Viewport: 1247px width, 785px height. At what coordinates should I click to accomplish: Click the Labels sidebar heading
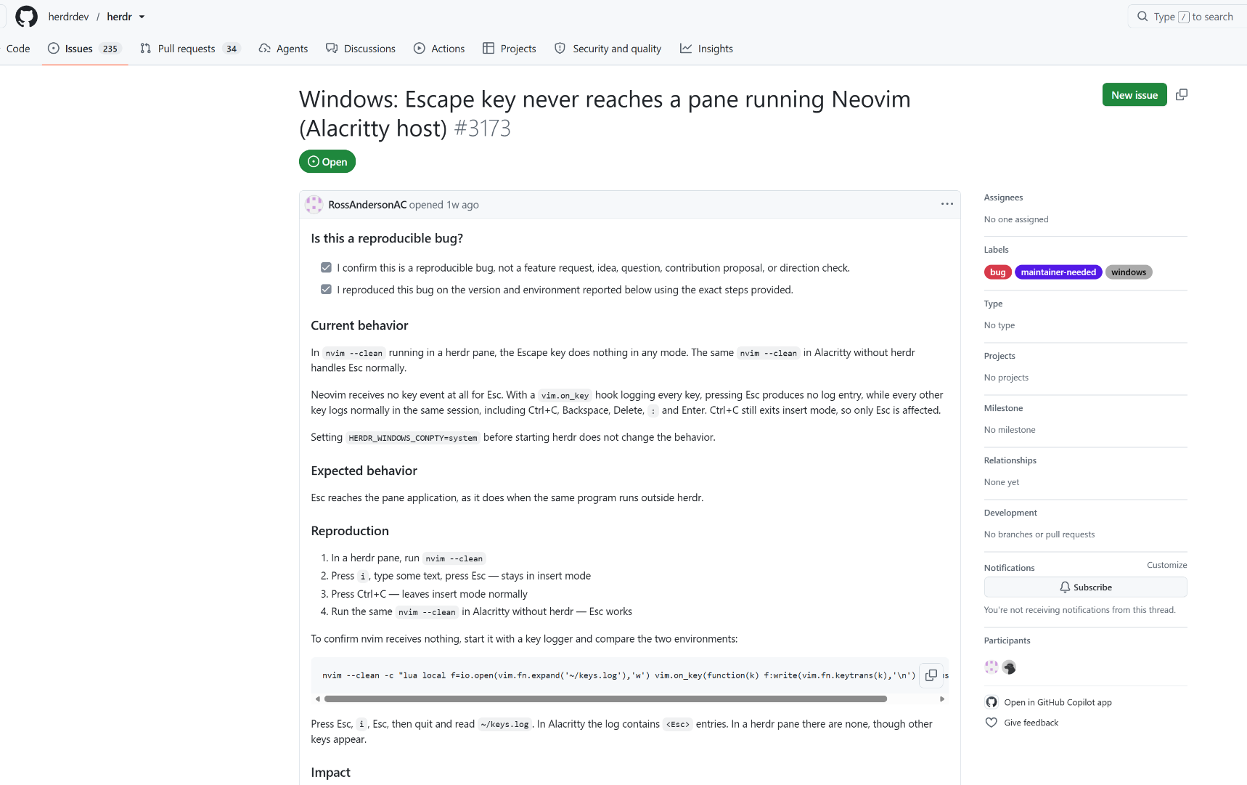tap(996, 250)
